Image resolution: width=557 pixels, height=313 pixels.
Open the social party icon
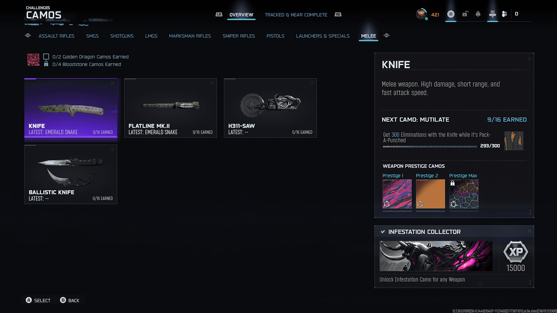pos(504,14)
